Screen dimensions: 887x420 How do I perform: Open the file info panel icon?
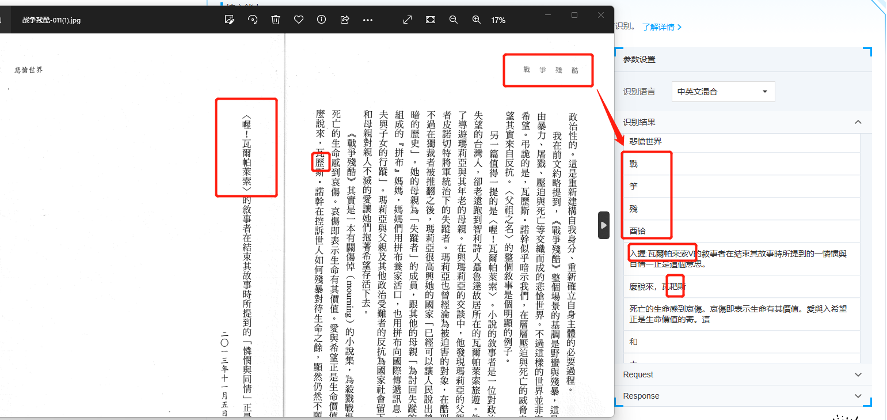point(322,20)
